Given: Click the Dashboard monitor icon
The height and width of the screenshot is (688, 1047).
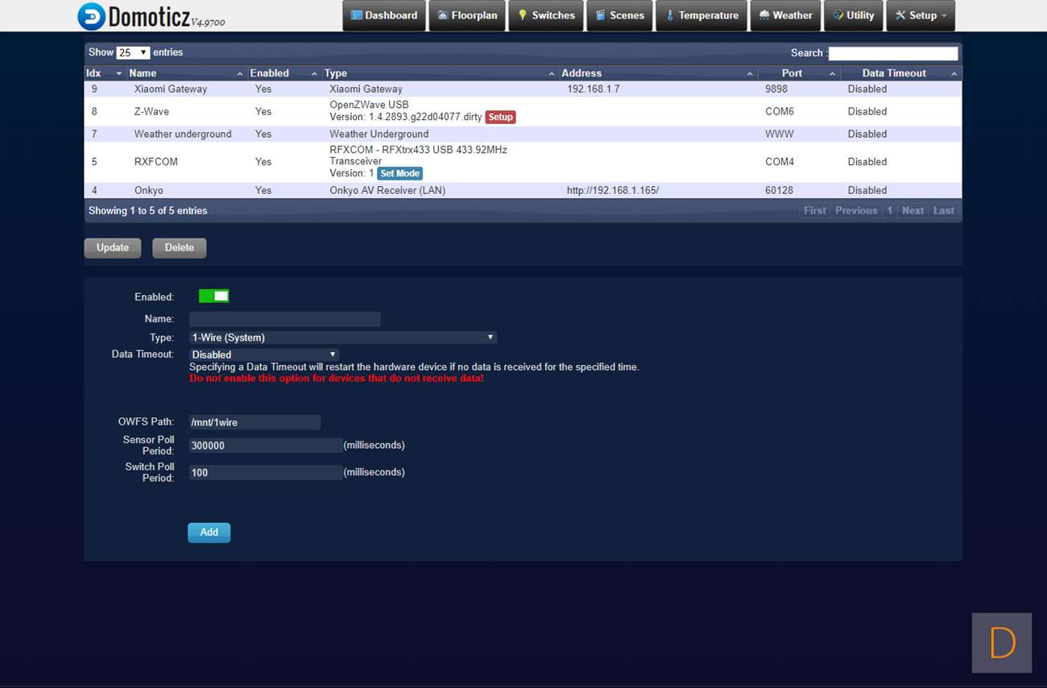Looking at the screenshot, I should coord(357,15).
